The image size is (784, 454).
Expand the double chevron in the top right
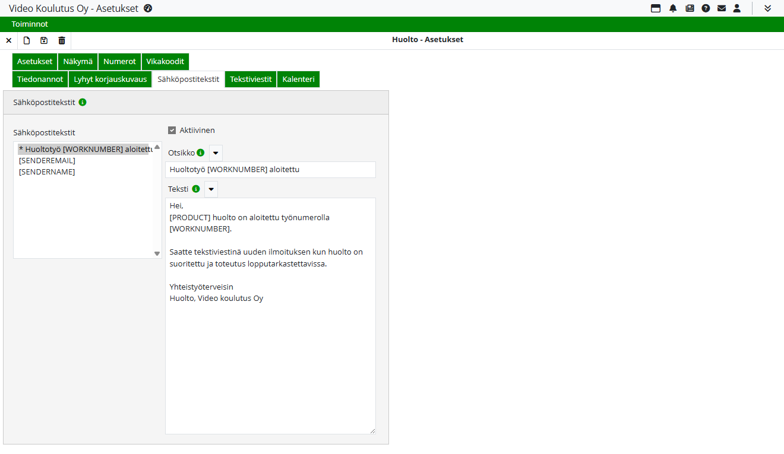[767, 8]
